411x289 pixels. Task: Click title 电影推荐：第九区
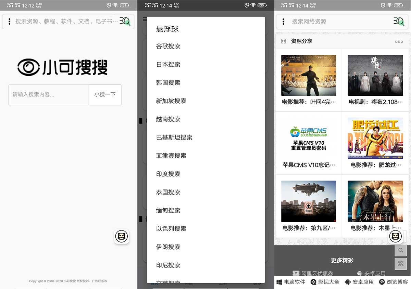click(x=309, y=228)
